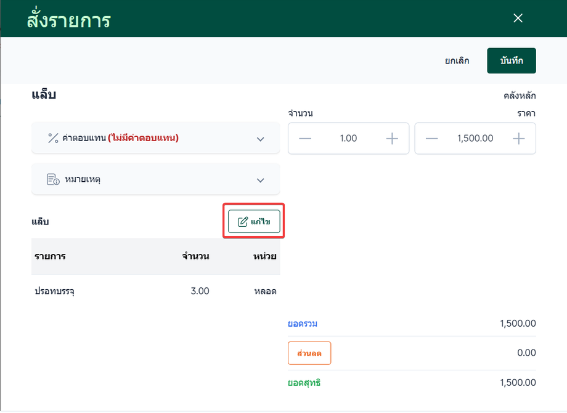Close the สั่งรายการ dialog with X
The width and height of the screenshot is (567, 413).
518,18
